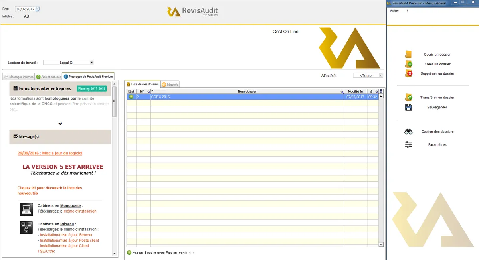Open the Fichier menu
Image resolution: width=479 pixels, height=260 pixels.
(x=394, y=11)
